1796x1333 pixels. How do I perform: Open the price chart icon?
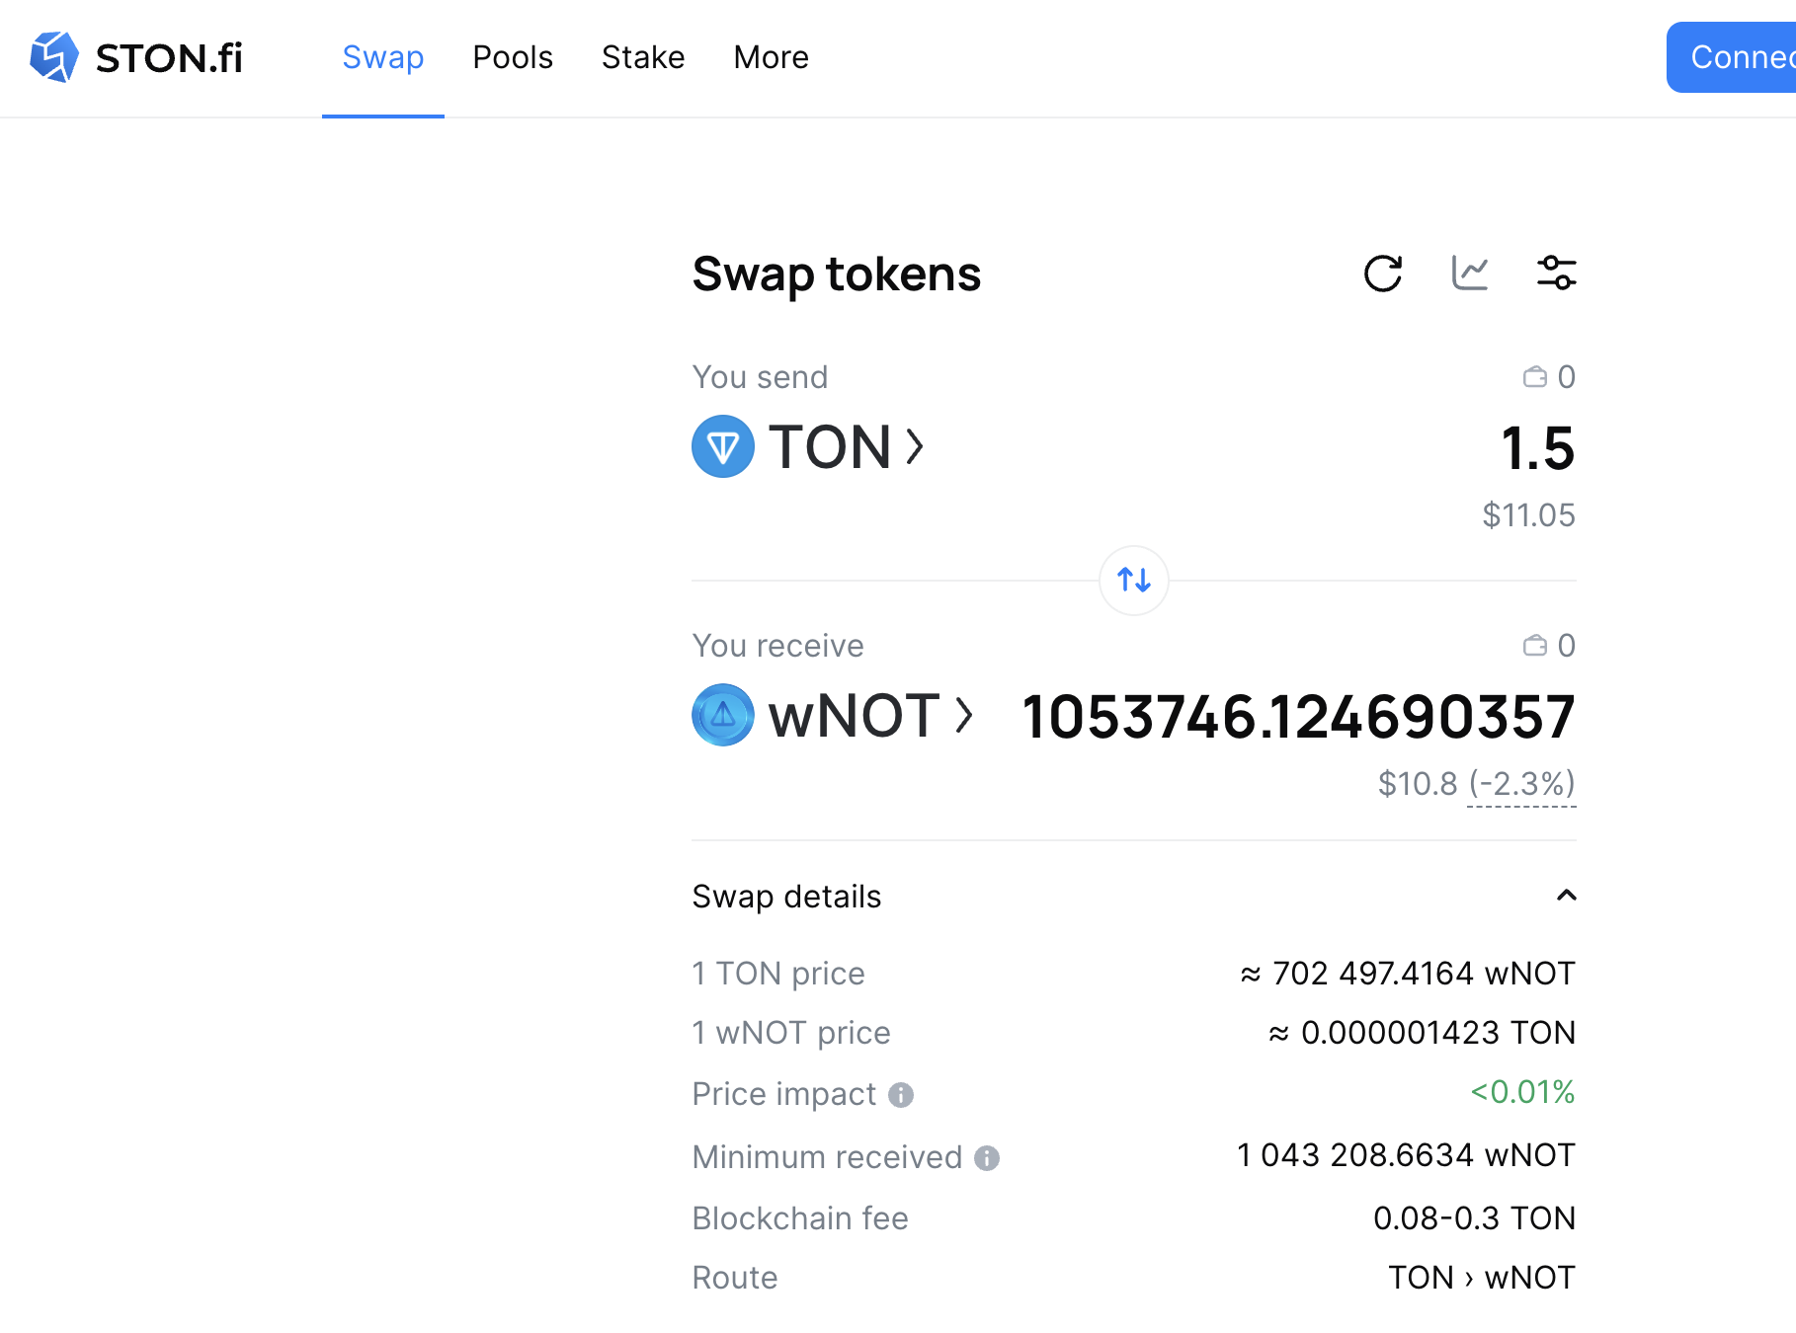(1470, 274)
